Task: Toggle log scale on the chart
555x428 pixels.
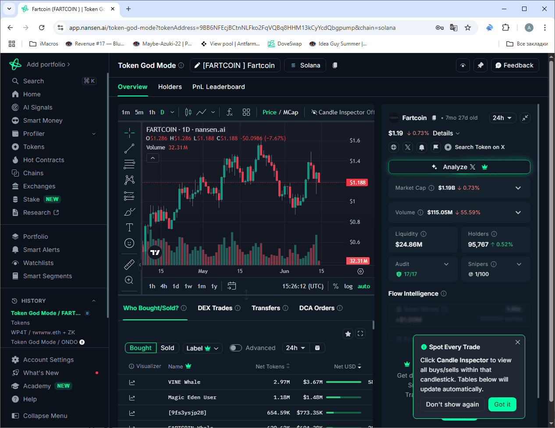Action: 349,286
